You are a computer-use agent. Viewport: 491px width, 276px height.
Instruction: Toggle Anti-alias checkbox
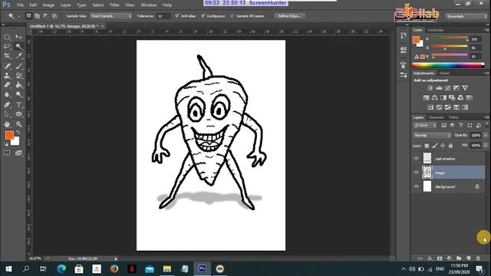point(177,15)
